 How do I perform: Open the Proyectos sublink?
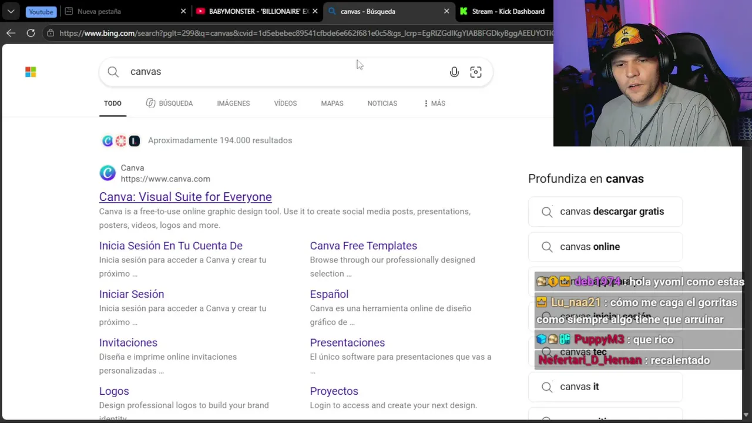(334, 391)
